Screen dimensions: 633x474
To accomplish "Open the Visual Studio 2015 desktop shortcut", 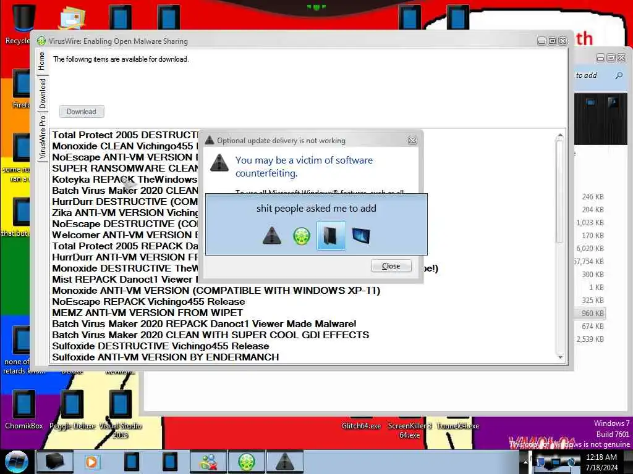I will (121, 414).
